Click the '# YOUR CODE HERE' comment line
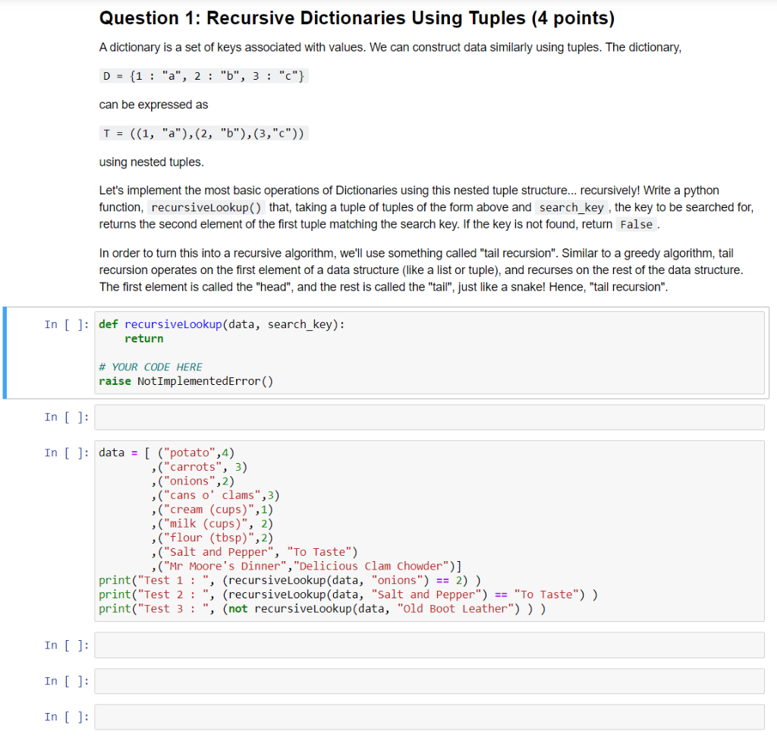The width and height of the screenshot is (777, 738). (151, 367)
